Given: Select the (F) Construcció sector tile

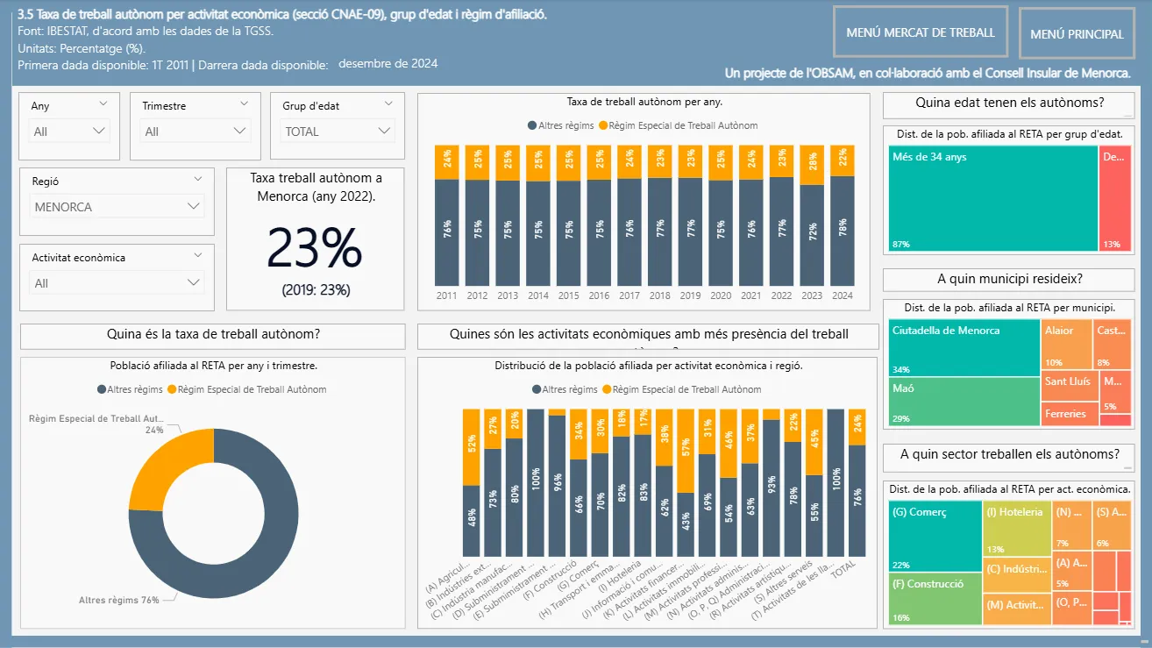Looking at the screenshot, I should click(x=935, y=599).
